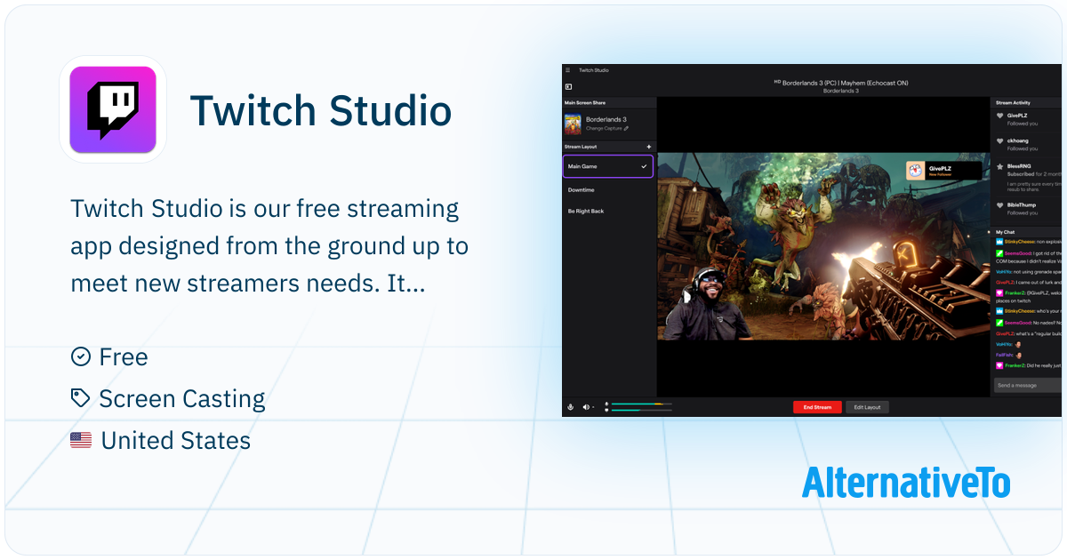Click the microphone audio level meter
The width and height of the screenshot is (1067, 560).
point(641,404)
